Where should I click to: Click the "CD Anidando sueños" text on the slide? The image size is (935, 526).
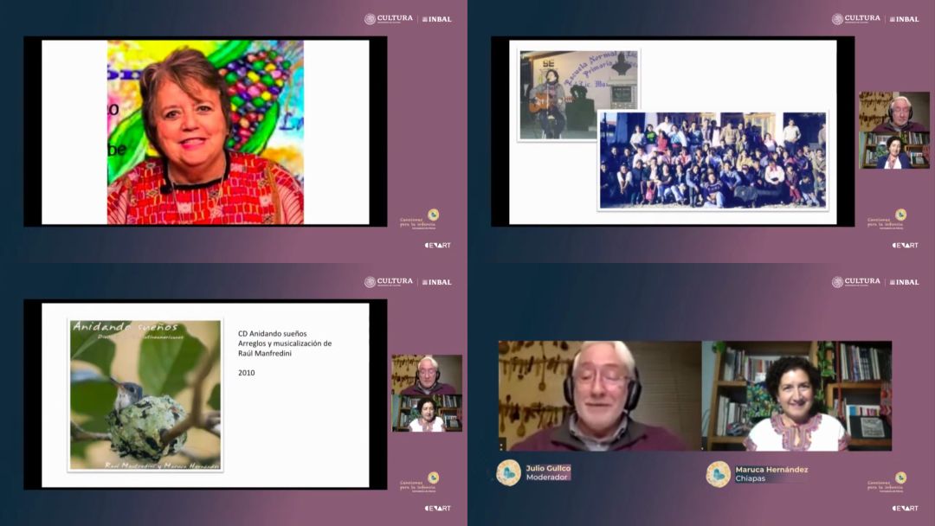272,333
